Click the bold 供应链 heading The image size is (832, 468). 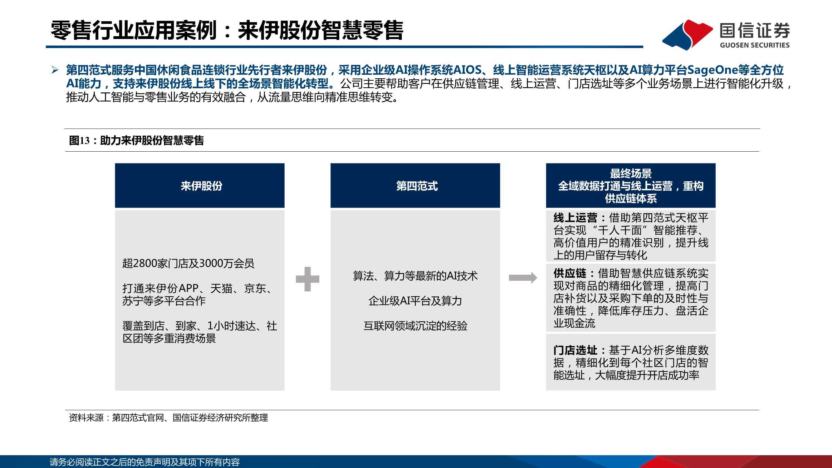570,273
